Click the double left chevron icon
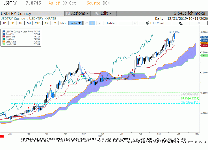 point(135,23)
